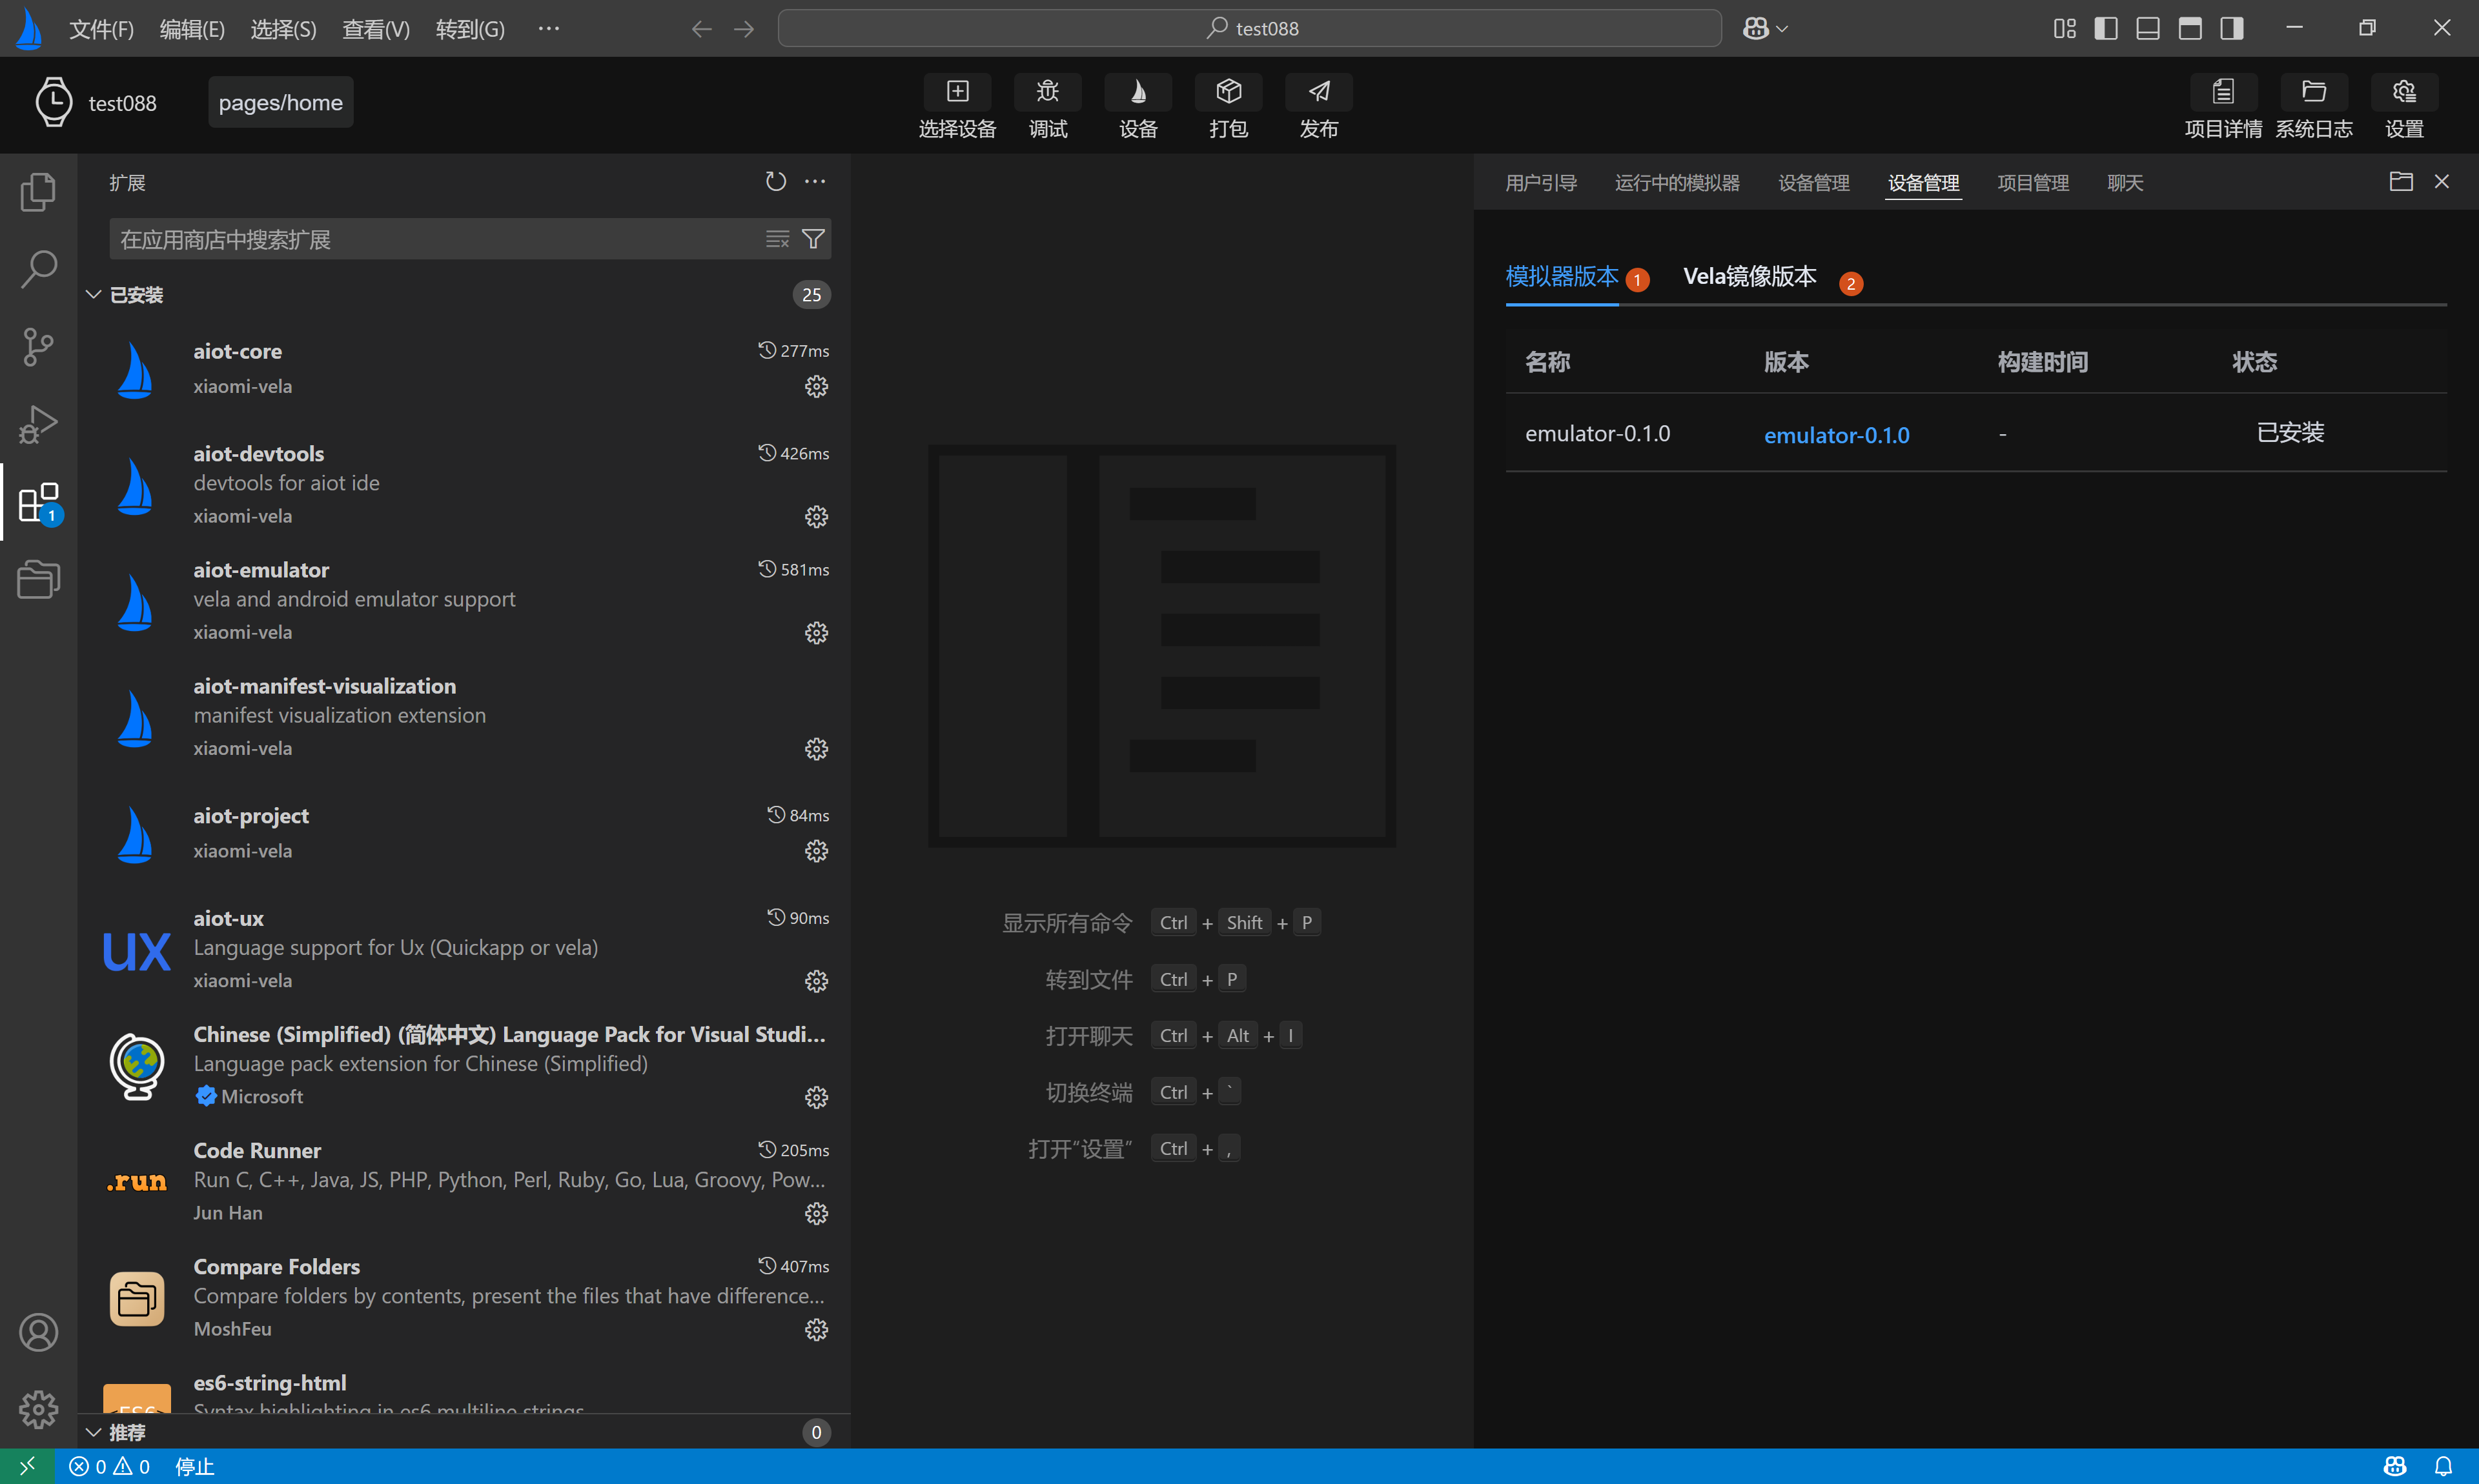Open Copilot dropdown arrow in title bar
This screenshot has height=1484, width=2479.
(1782, 29)
